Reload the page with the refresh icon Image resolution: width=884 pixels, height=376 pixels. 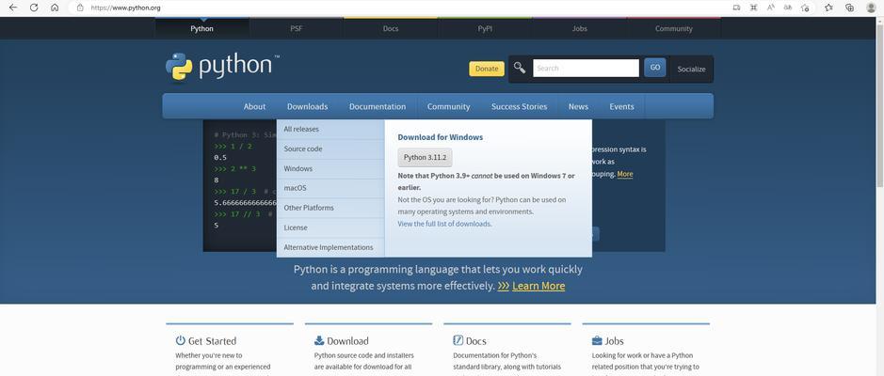(x=34, y=8)
